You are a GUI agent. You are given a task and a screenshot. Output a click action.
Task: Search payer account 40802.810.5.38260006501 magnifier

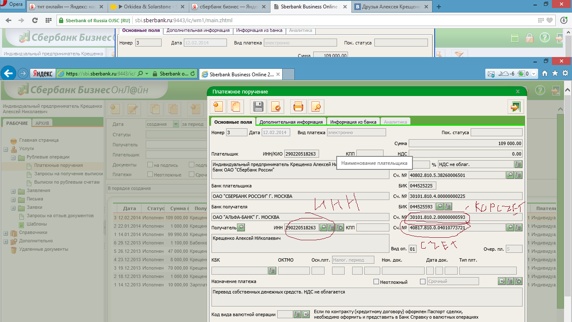coord(510,175)
